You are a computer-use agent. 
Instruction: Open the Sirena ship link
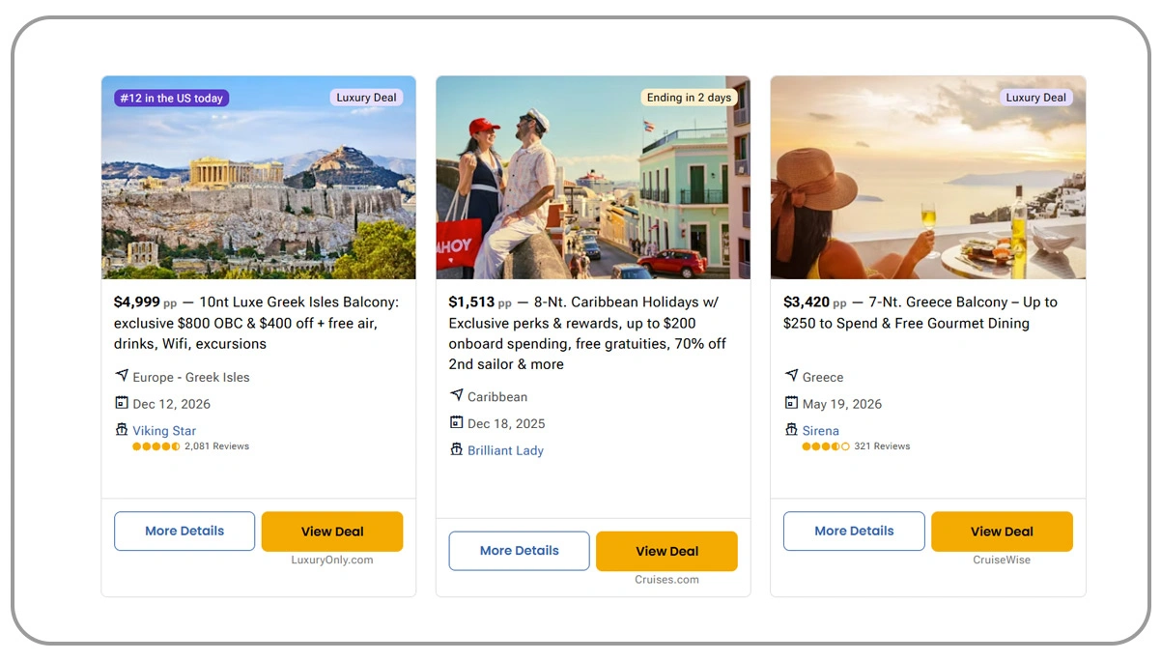click(820, 431)
